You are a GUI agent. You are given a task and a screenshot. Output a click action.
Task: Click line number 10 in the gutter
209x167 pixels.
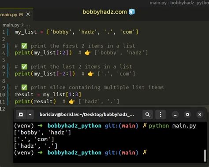click(3, 94)
